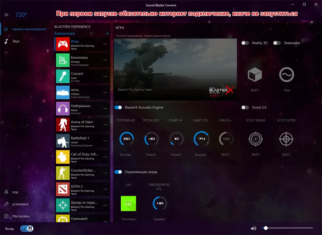Open the ход account section
Screen dimensions: 322x235
click(15, 192)
